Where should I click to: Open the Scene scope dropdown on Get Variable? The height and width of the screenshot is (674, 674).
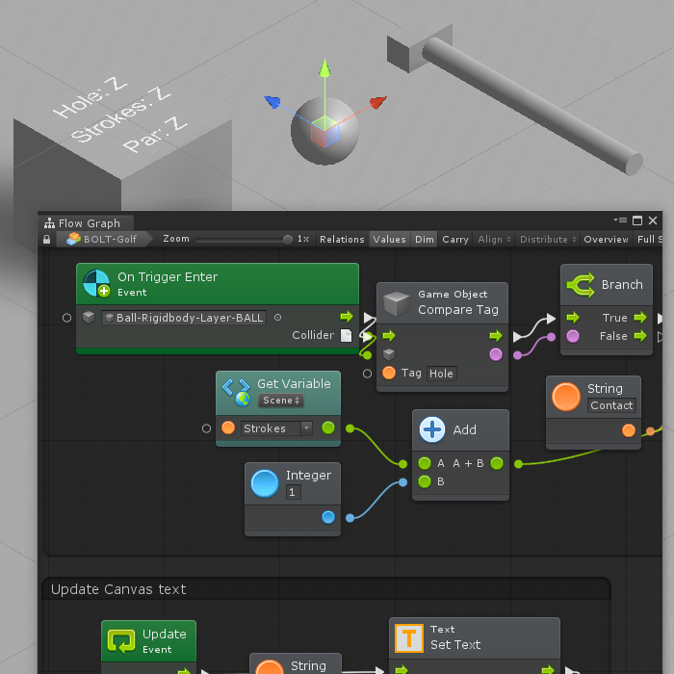click(x=281, y=401)
